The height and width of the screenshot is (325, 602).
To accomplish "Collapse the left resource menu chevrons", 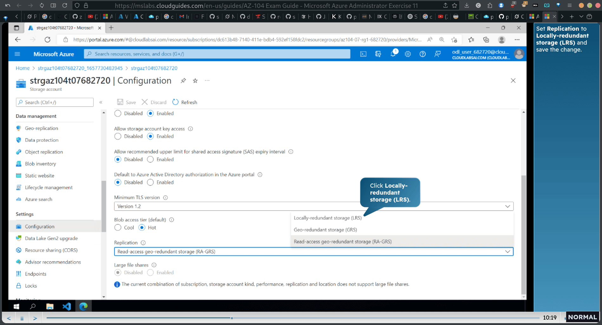I will (101, 102).
